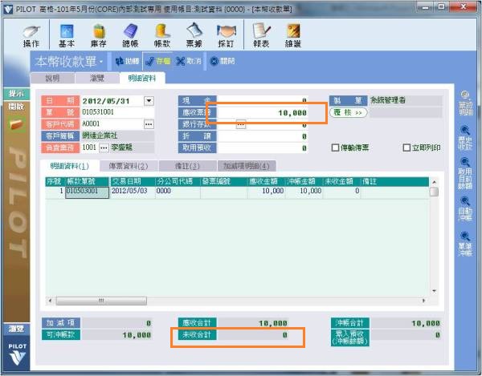The width and height of the screenshot is (482, 376).
Task: Select the 明細資料 top tab
Action: 142,79
